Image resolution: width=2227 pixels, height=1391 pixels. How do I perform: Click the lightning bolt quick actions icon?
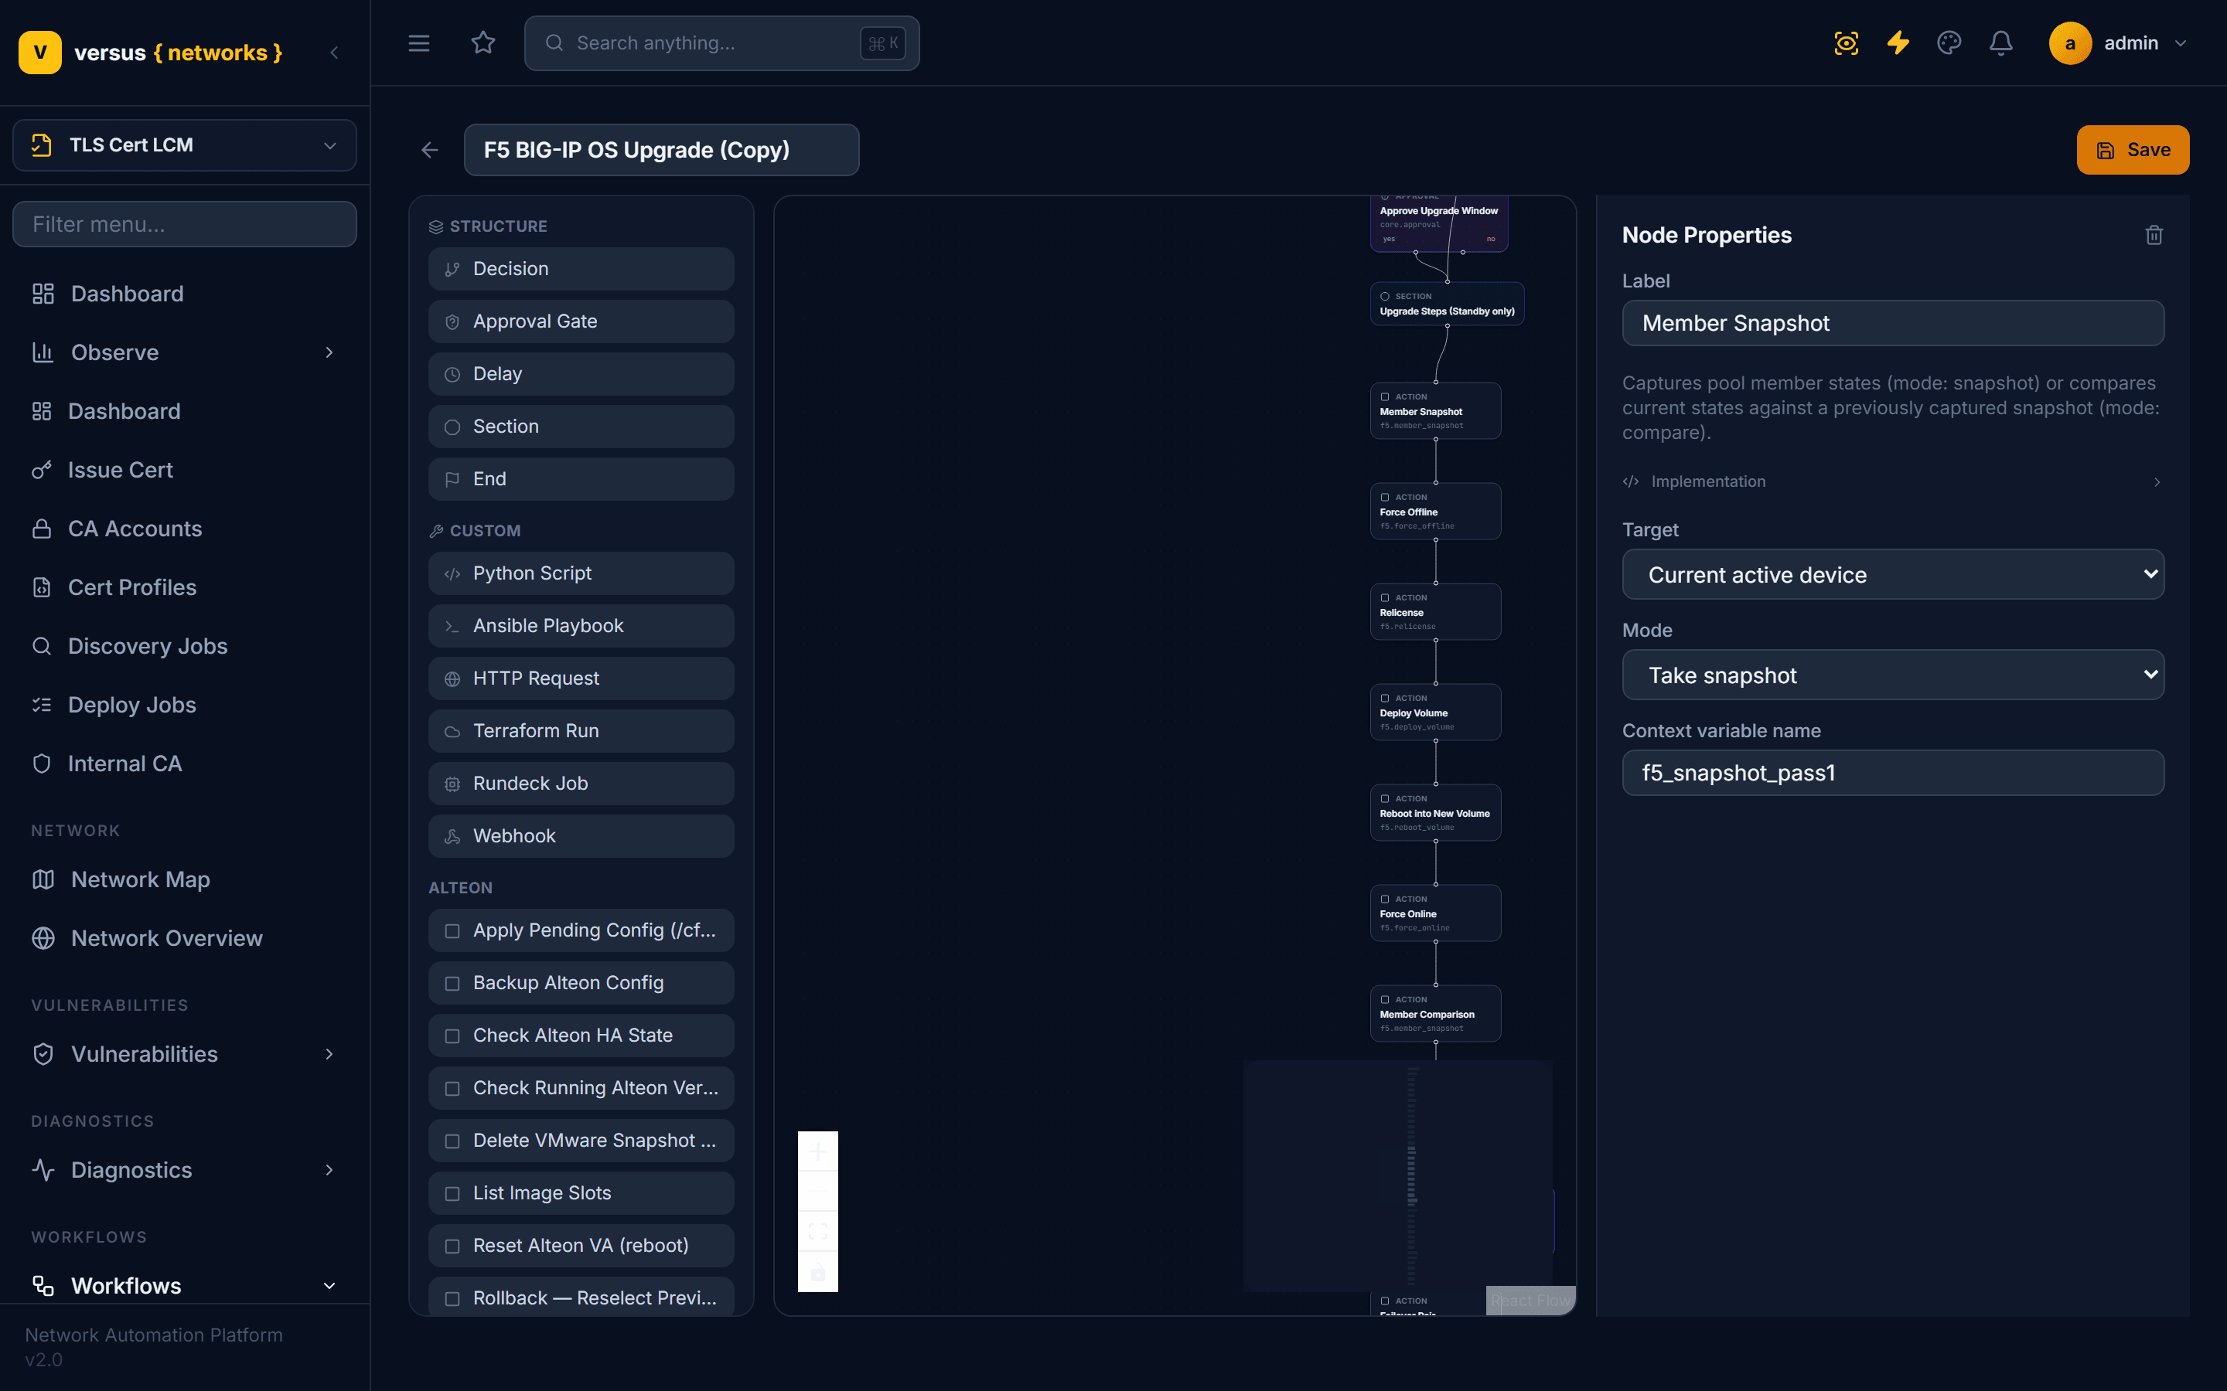[1898, 43]
